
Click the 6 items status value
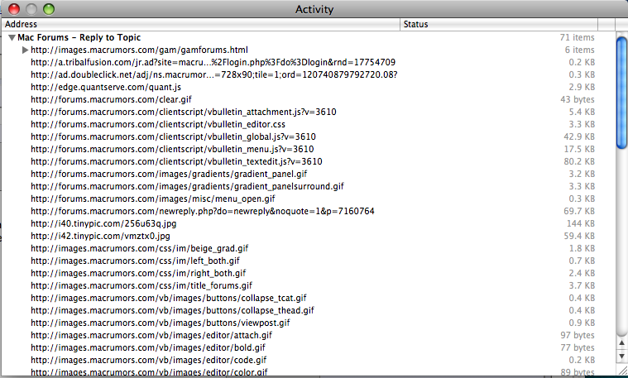tap(579, 50)
